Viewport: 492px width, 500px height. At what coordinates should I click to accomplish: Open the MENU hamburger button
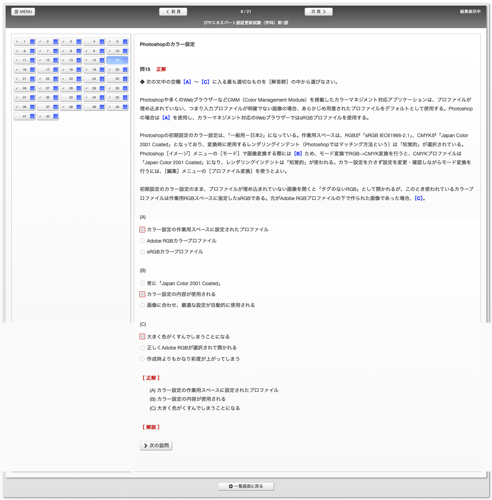(23, 12)
